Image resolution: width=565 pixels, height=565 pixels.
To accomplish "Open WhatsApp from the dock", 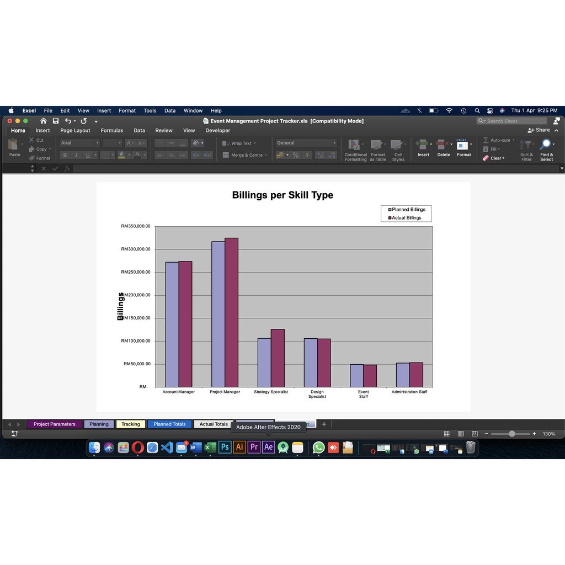I will pos(318,447).
